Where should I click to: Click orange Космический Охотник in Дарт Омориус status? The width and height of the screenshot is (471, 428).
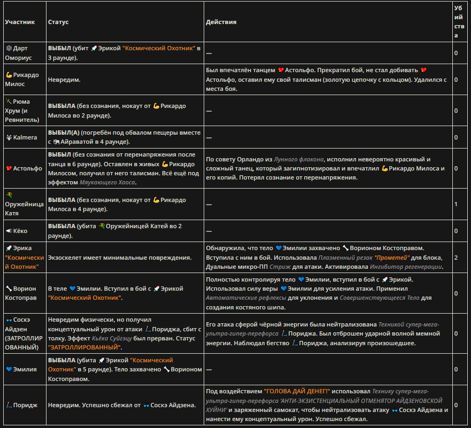159,48
